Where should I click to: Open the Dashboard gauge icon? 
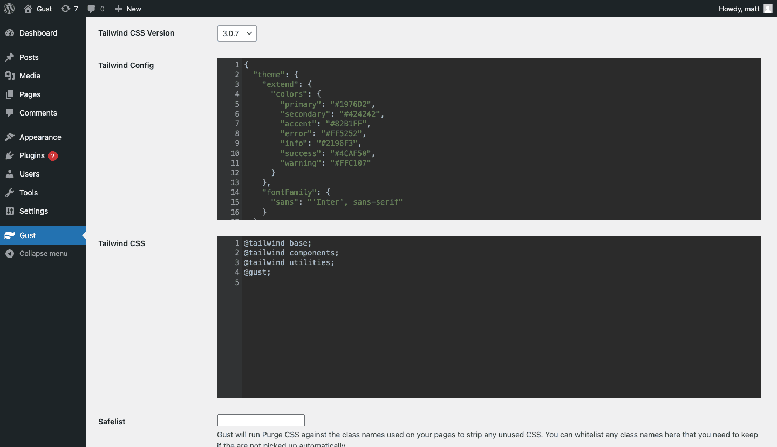[10, 33]
